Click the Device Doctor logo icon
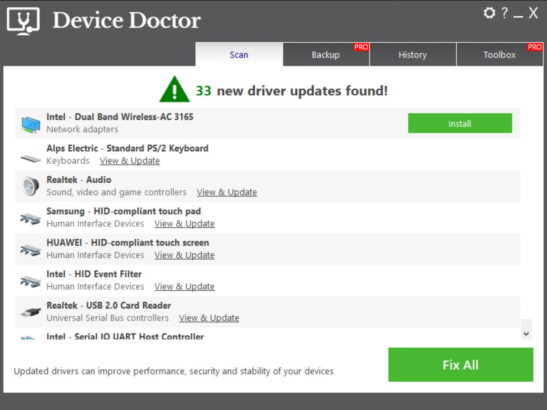Viewport: 547px width, 410px height. click(x=23, y=21)
